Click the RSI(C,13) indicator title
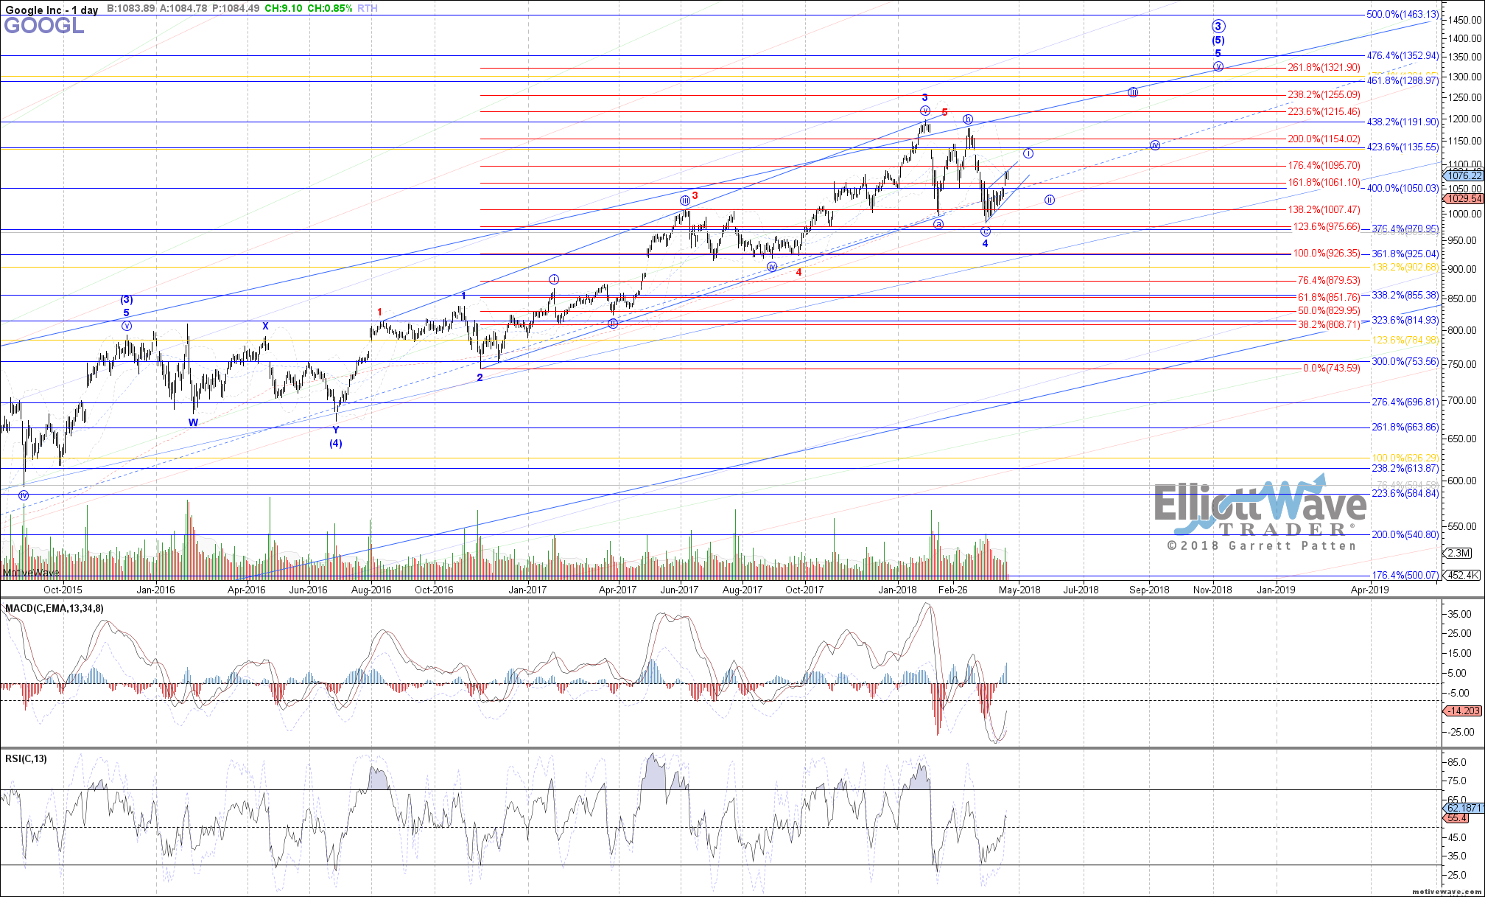1485x897 pixels. pyautogui.click(x=26, y=758)
